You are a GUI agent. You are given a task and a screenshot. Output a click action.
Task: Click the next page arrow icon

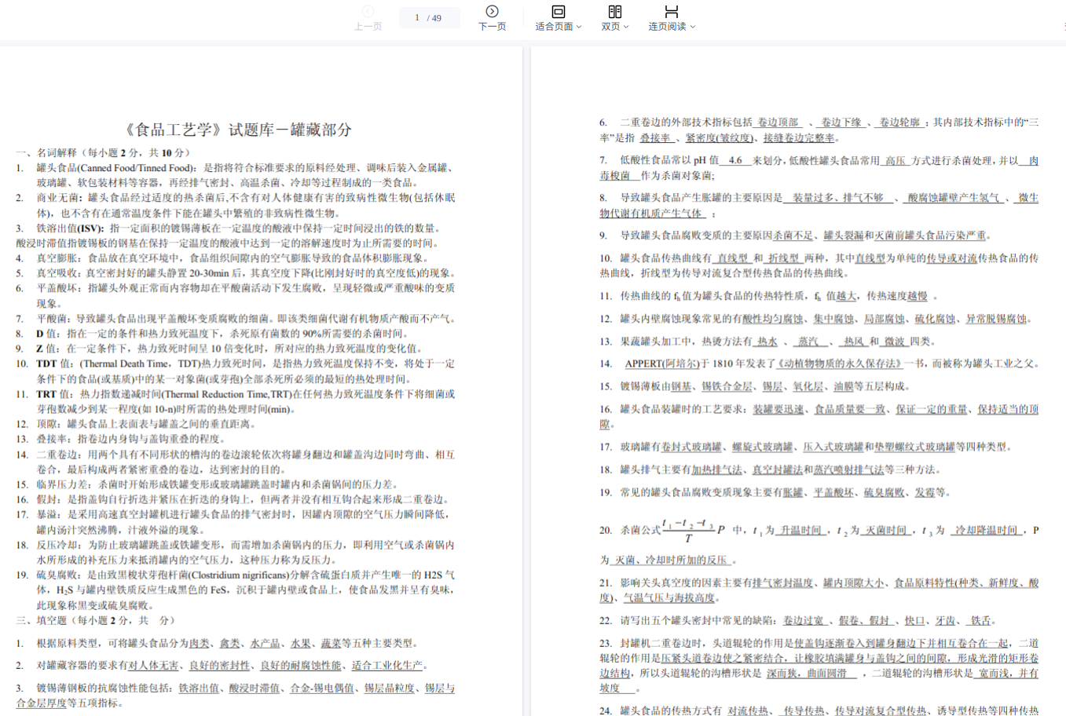point(492,11)
